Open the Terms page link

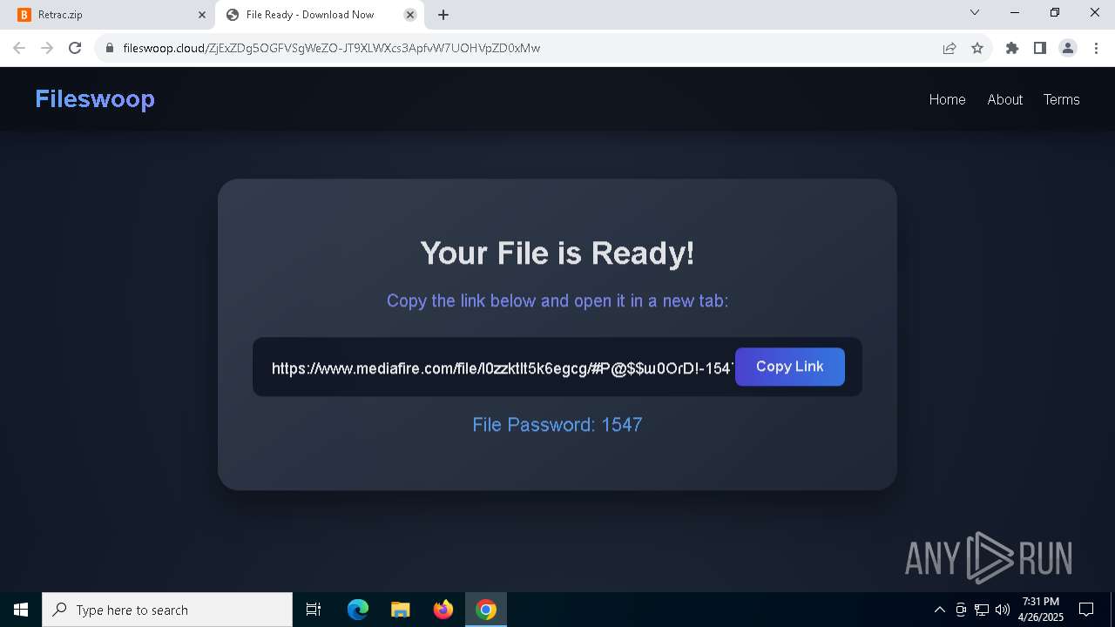coord(1061,99)
